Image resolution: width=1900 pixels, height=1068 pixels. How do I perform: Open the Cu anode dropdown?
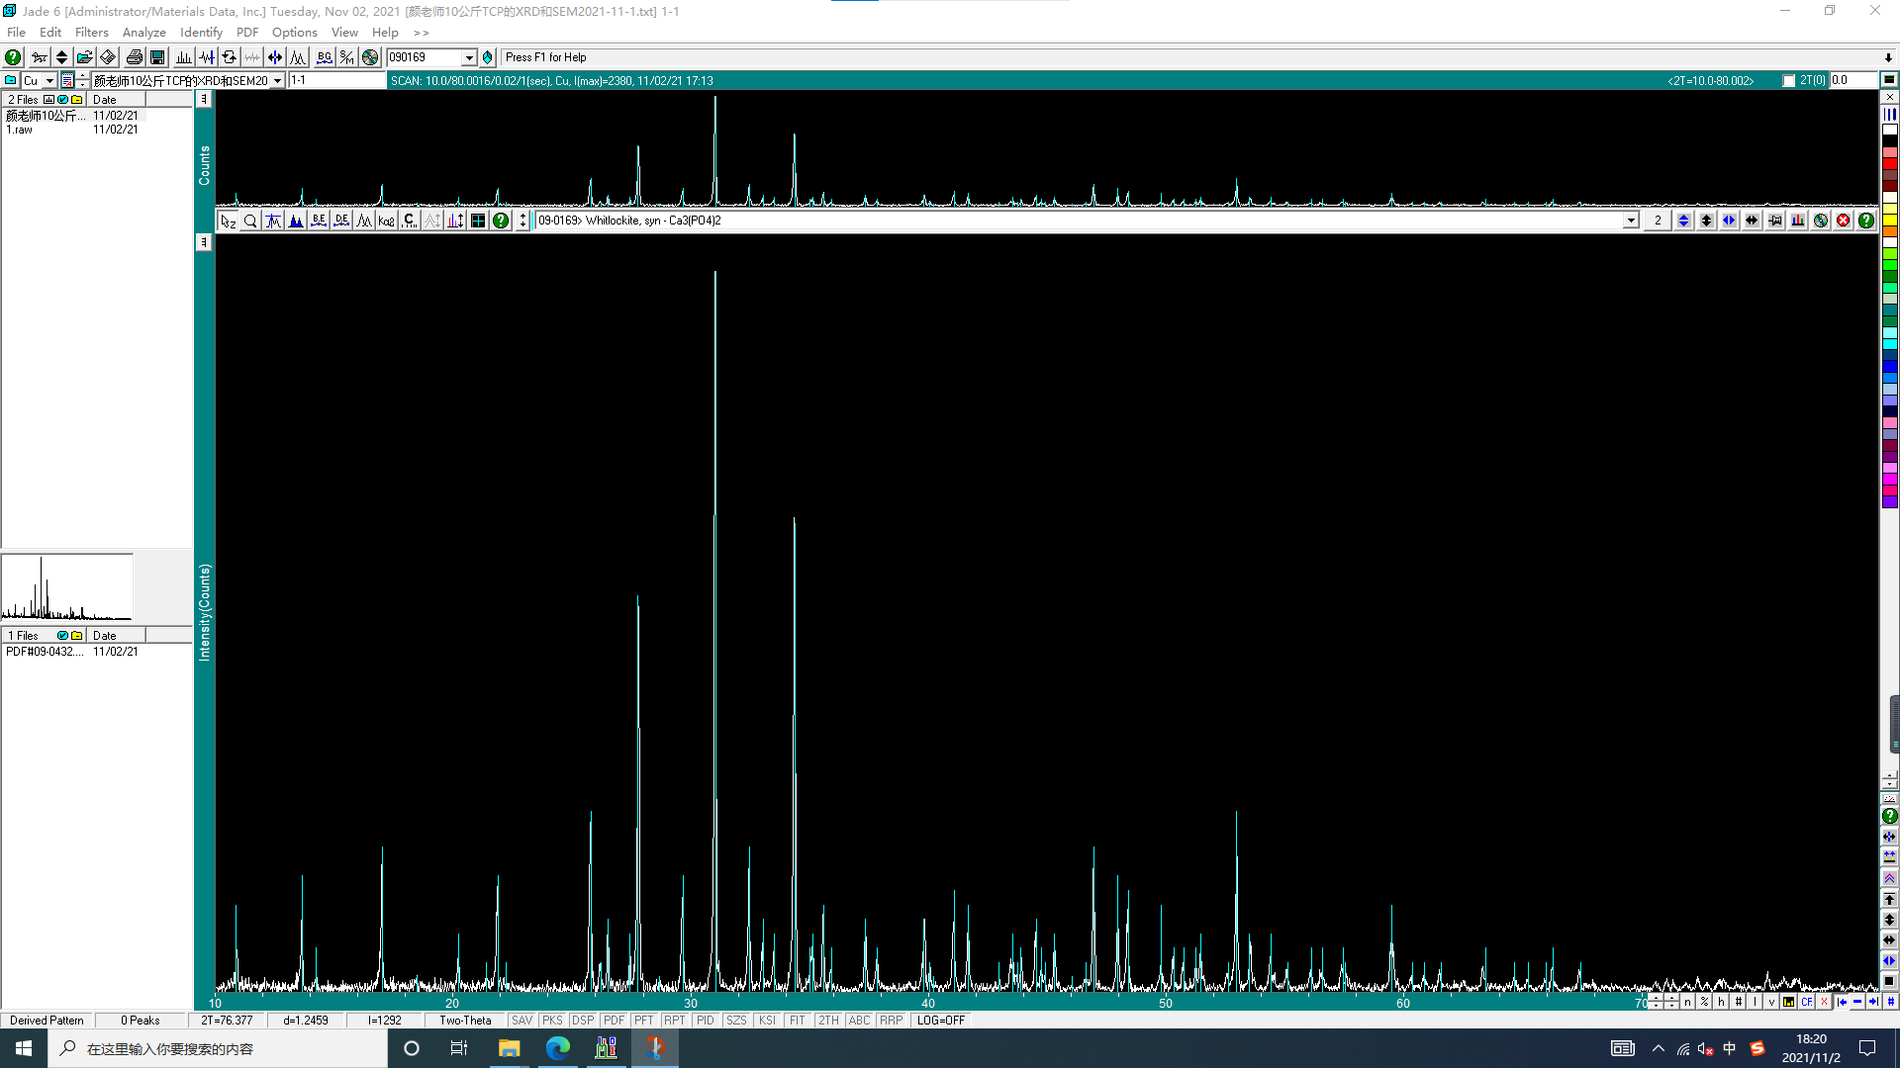click(x=49, y=80)
